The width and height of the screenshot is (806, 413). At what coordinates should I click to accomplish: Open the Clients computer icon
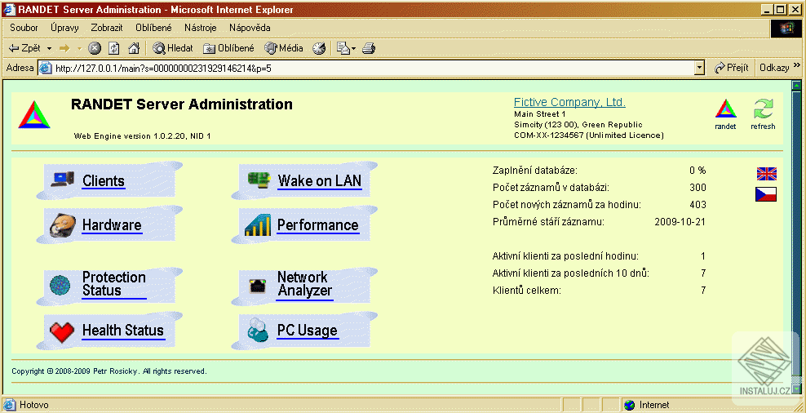[x=62, y=180]
